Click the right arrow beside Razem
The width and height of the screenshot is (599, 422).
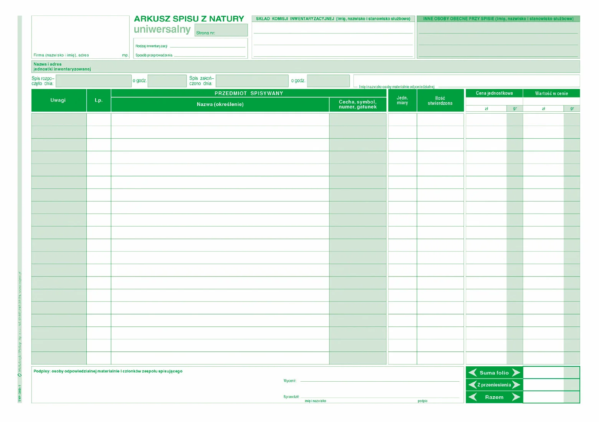pos(516,397)
